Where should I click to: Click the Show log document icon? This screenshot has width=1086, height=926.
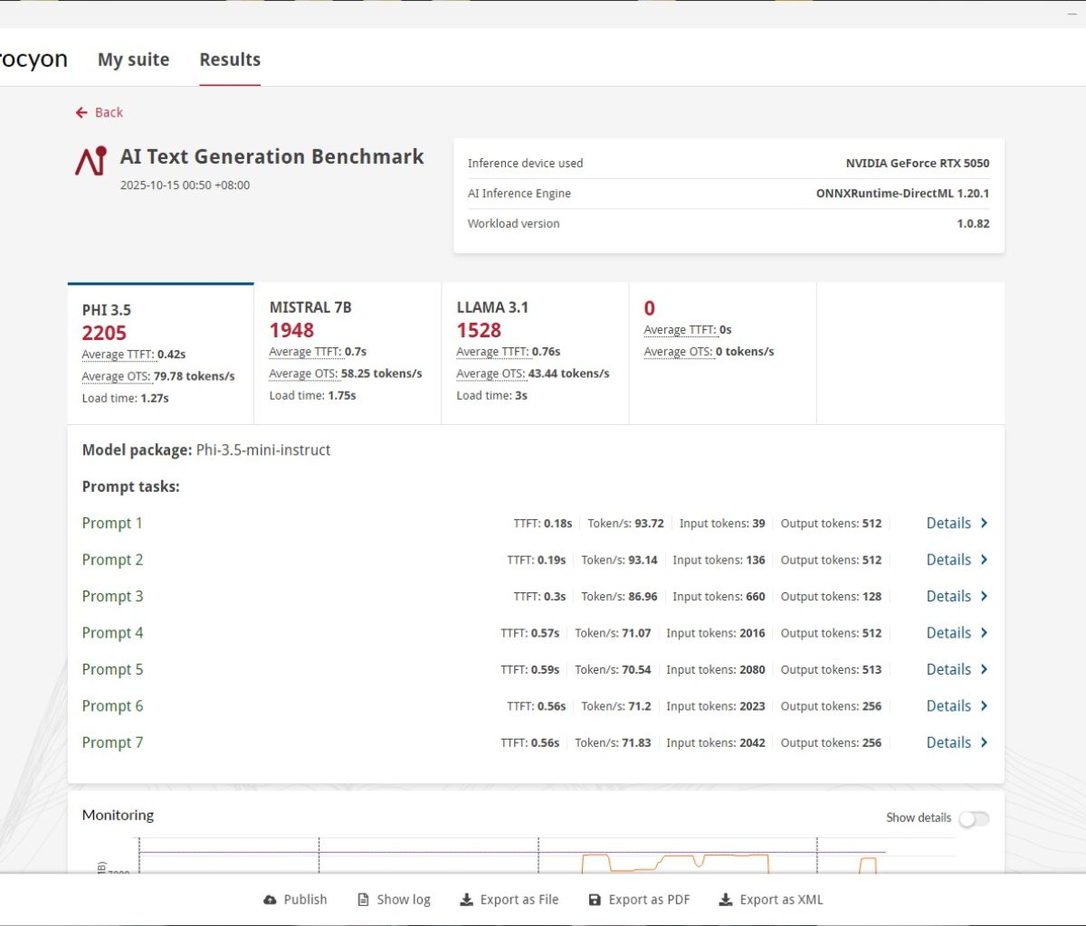[363, 900]
